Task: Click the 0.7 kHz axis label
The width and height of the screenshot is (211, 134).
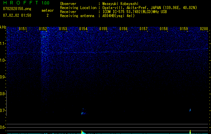Action: [x=3, y=111]
